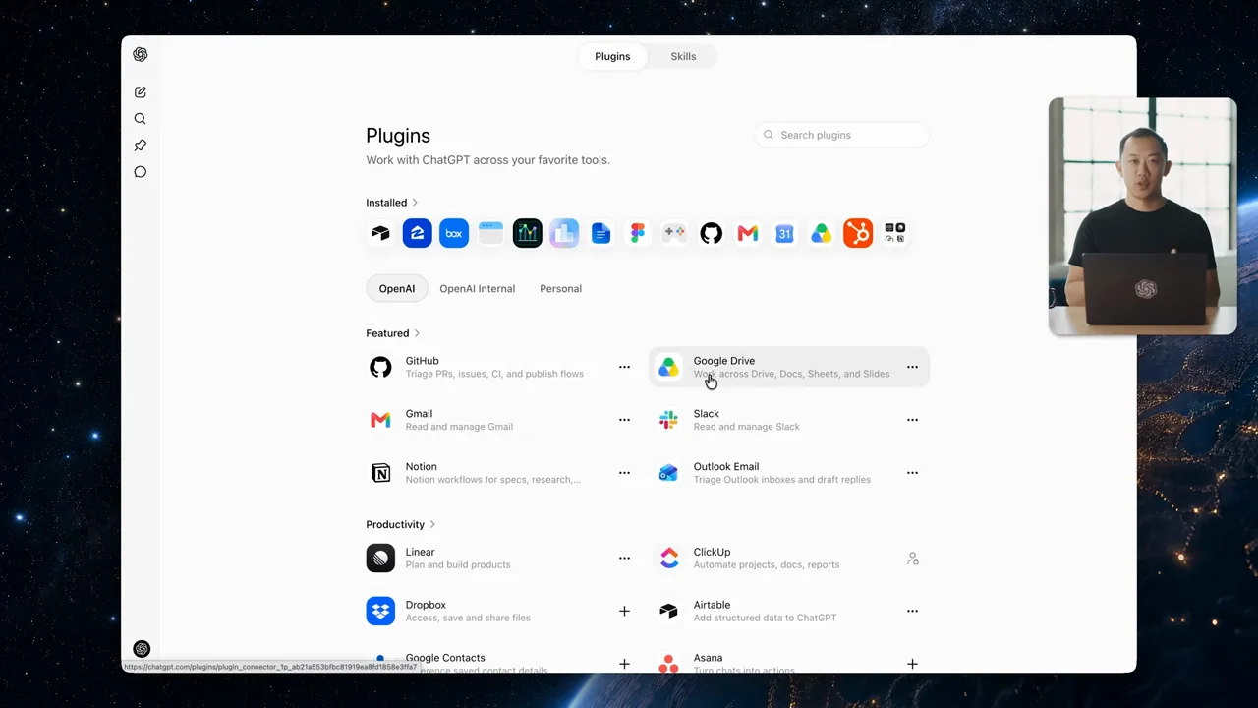Open installed Figma plugin icon
The image size is (1258, 708).
point(638,233)
